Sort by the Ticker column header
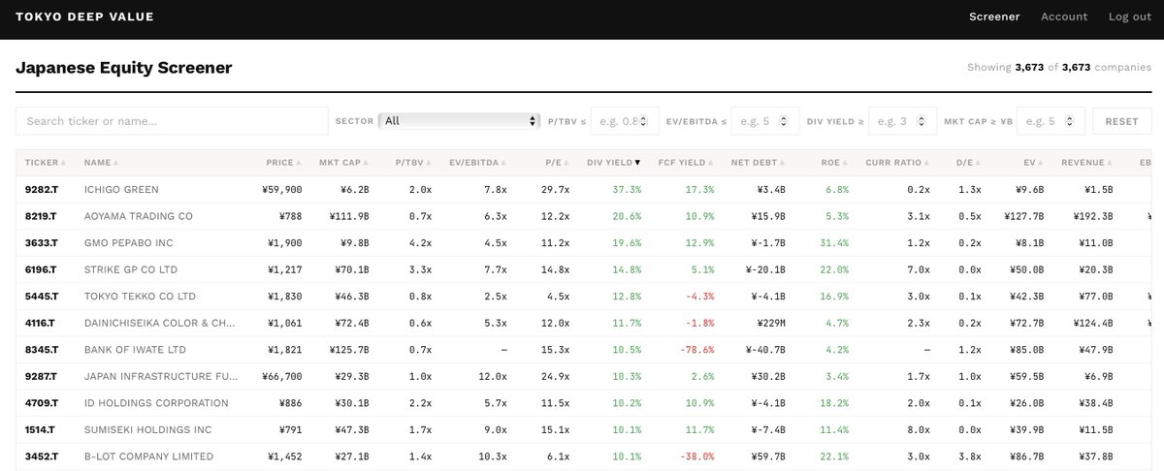 coord(46,163)
